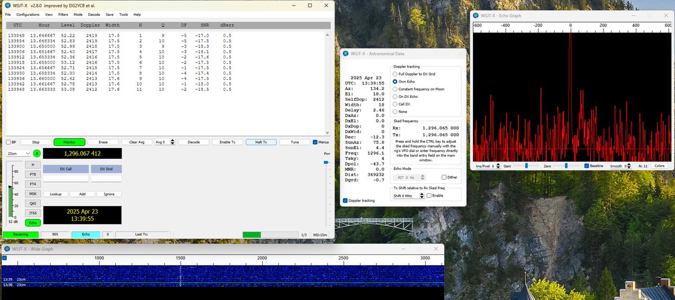Image resolution: width=675 pixels, height=300 pixels.
Task: Open the Save menu
Action: [109, 14]
